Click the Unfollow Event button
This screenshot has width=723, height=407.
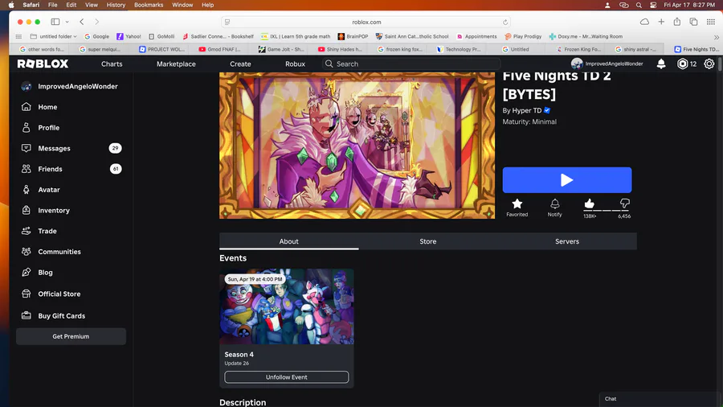(286, 377)
